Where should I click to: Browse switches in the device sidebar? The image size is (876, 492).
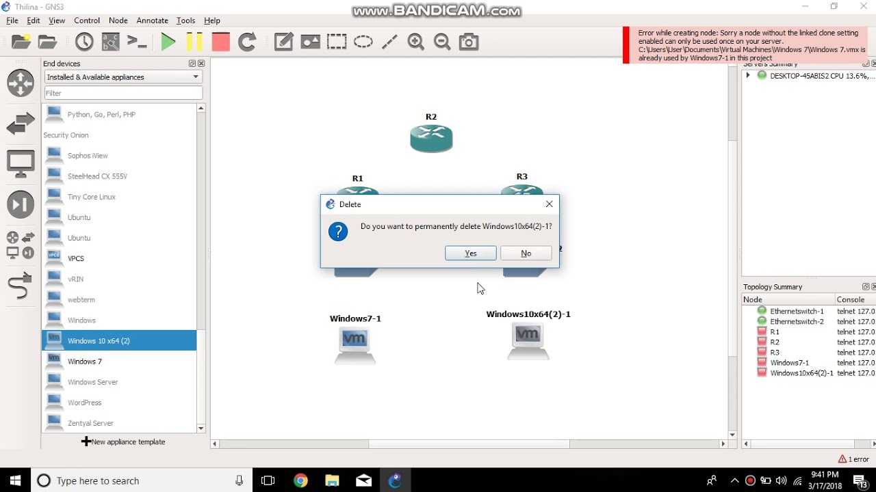[x=21, y=124]
